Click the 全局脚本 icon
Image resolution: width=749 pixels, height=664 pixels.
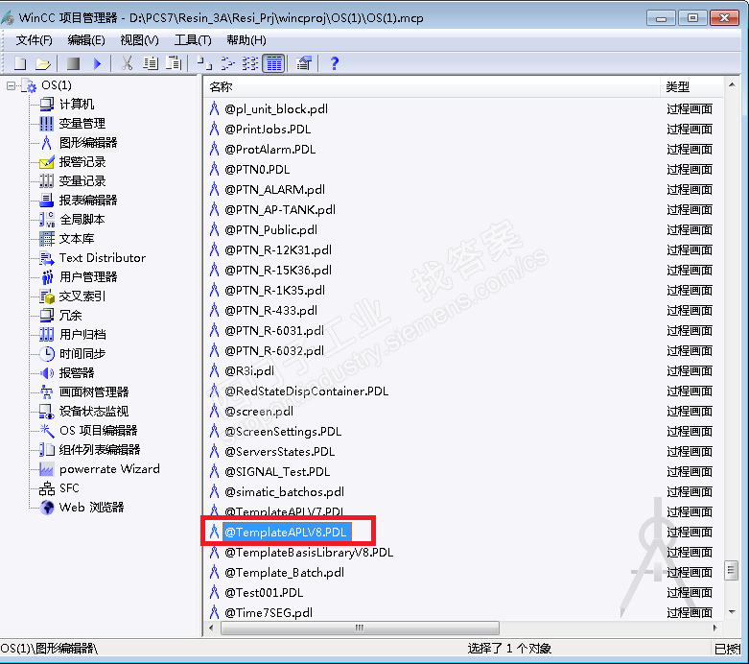coord(47,220)
